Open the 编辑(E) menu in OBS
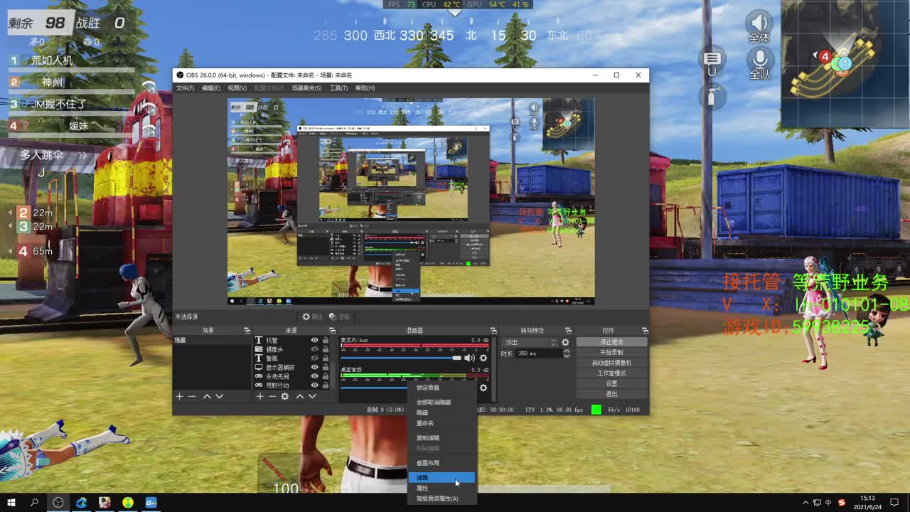This screenshot has height=512, width=910. coord(211,88)
